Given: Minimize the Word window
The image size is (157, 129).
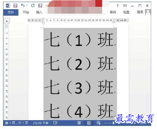Looking at the screenshot, I should [x=132, y=6].
